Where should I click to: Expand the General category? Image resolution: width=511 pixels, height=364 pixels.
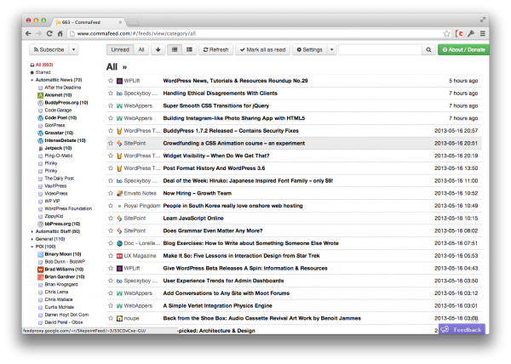pos(32,239)
